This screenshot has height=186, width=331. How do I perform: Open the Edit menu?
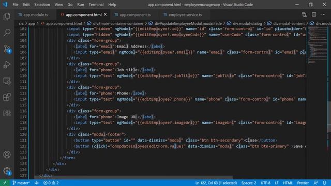click(26, 5)
